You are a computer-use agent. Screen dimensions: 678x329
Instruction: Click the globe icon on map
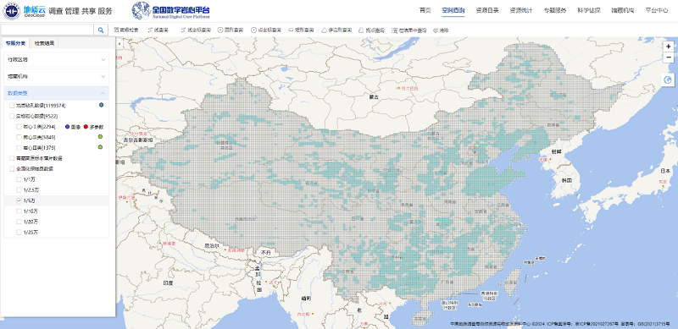[668, 80]
